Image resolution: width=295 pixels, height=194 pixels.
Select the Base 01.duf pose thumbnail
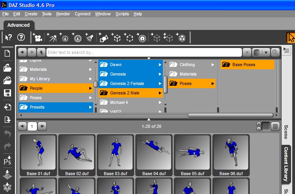(39, 155)
